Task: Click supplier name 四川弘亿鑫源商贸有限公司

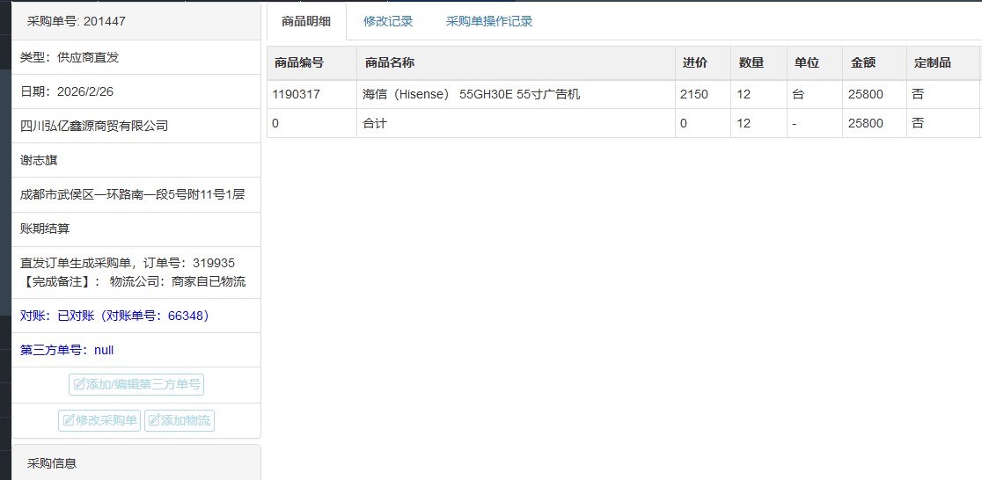Action: click(x=94, y=126)
